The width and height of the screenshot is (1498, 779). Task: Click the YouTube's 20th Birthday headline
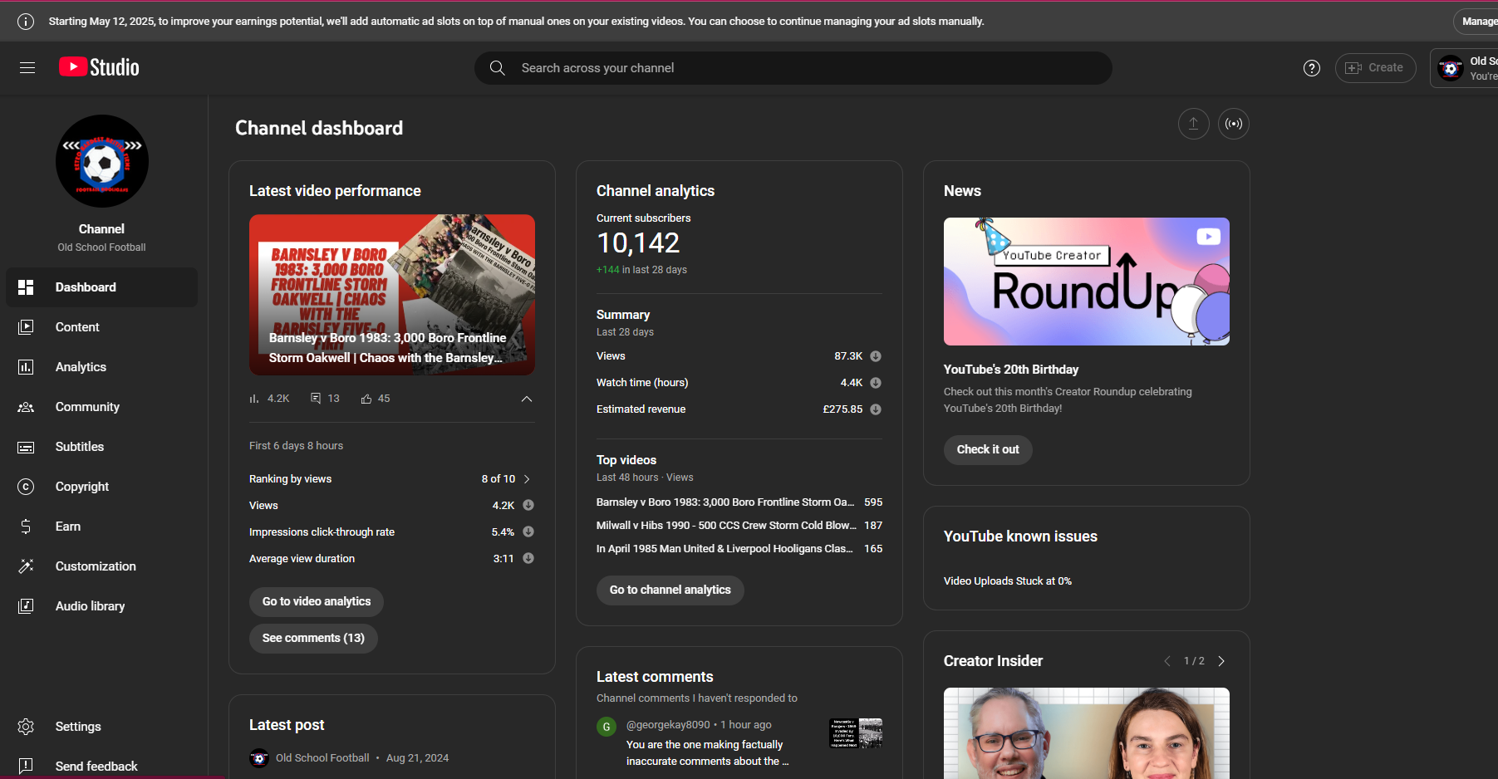pyautogui.click(x=1011, y=370)
